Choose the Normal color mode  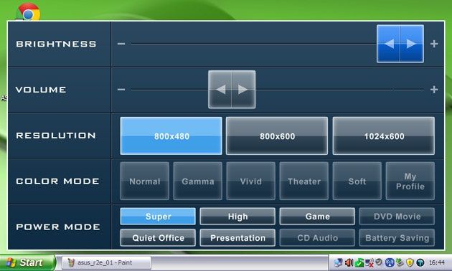[145, 181]
